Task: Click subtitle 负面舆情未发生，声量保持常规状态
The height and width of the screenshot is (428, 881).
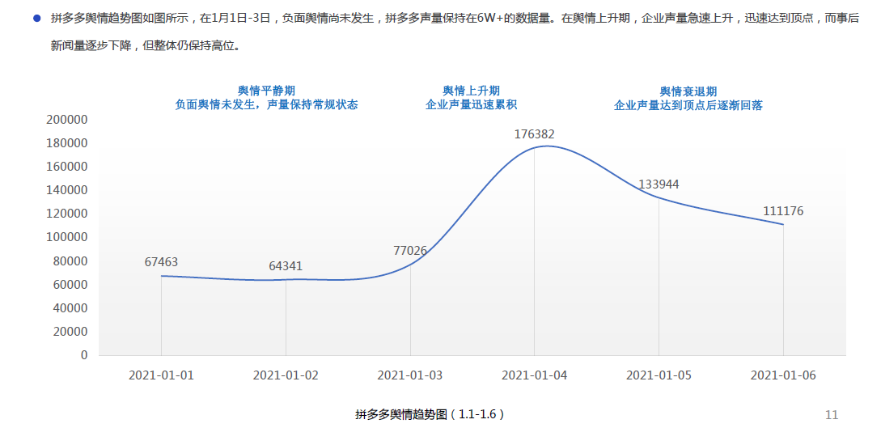Action: tap(266, 105)
